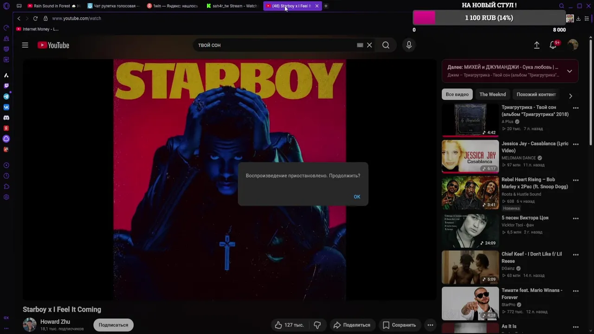Screen dimensions: 594x334
Task: Open browser downloads icon
Action: (x=578, y=19)
